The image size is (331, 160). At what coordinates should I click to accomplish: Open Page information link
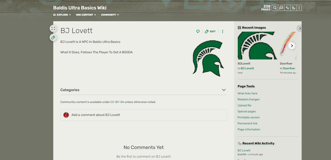(249, 129)
